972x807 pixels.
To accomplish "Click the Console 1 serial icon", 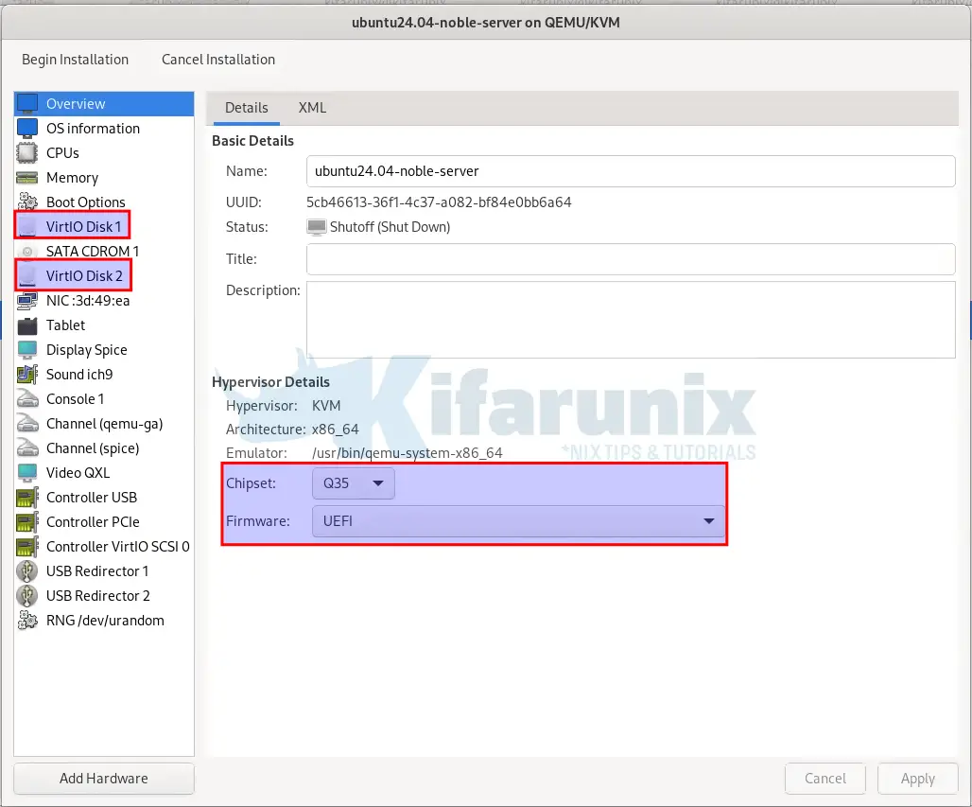I will 27,399.
